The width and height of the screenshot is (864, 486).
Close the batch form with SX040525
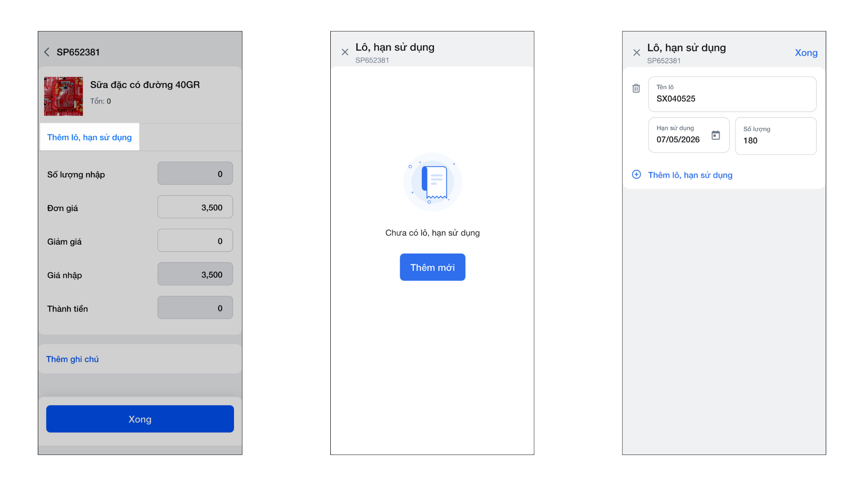coord(636,53)
